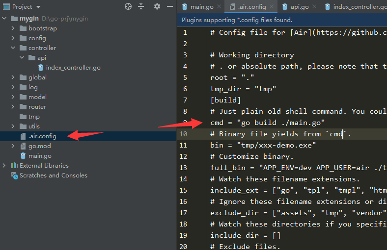Select the model folder icon
The image size is (387, 250).
(x=23, y=97)
